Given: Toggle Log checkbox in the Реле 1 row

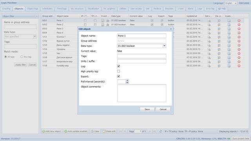Looking at the screenshot, I should click(152, 21).
